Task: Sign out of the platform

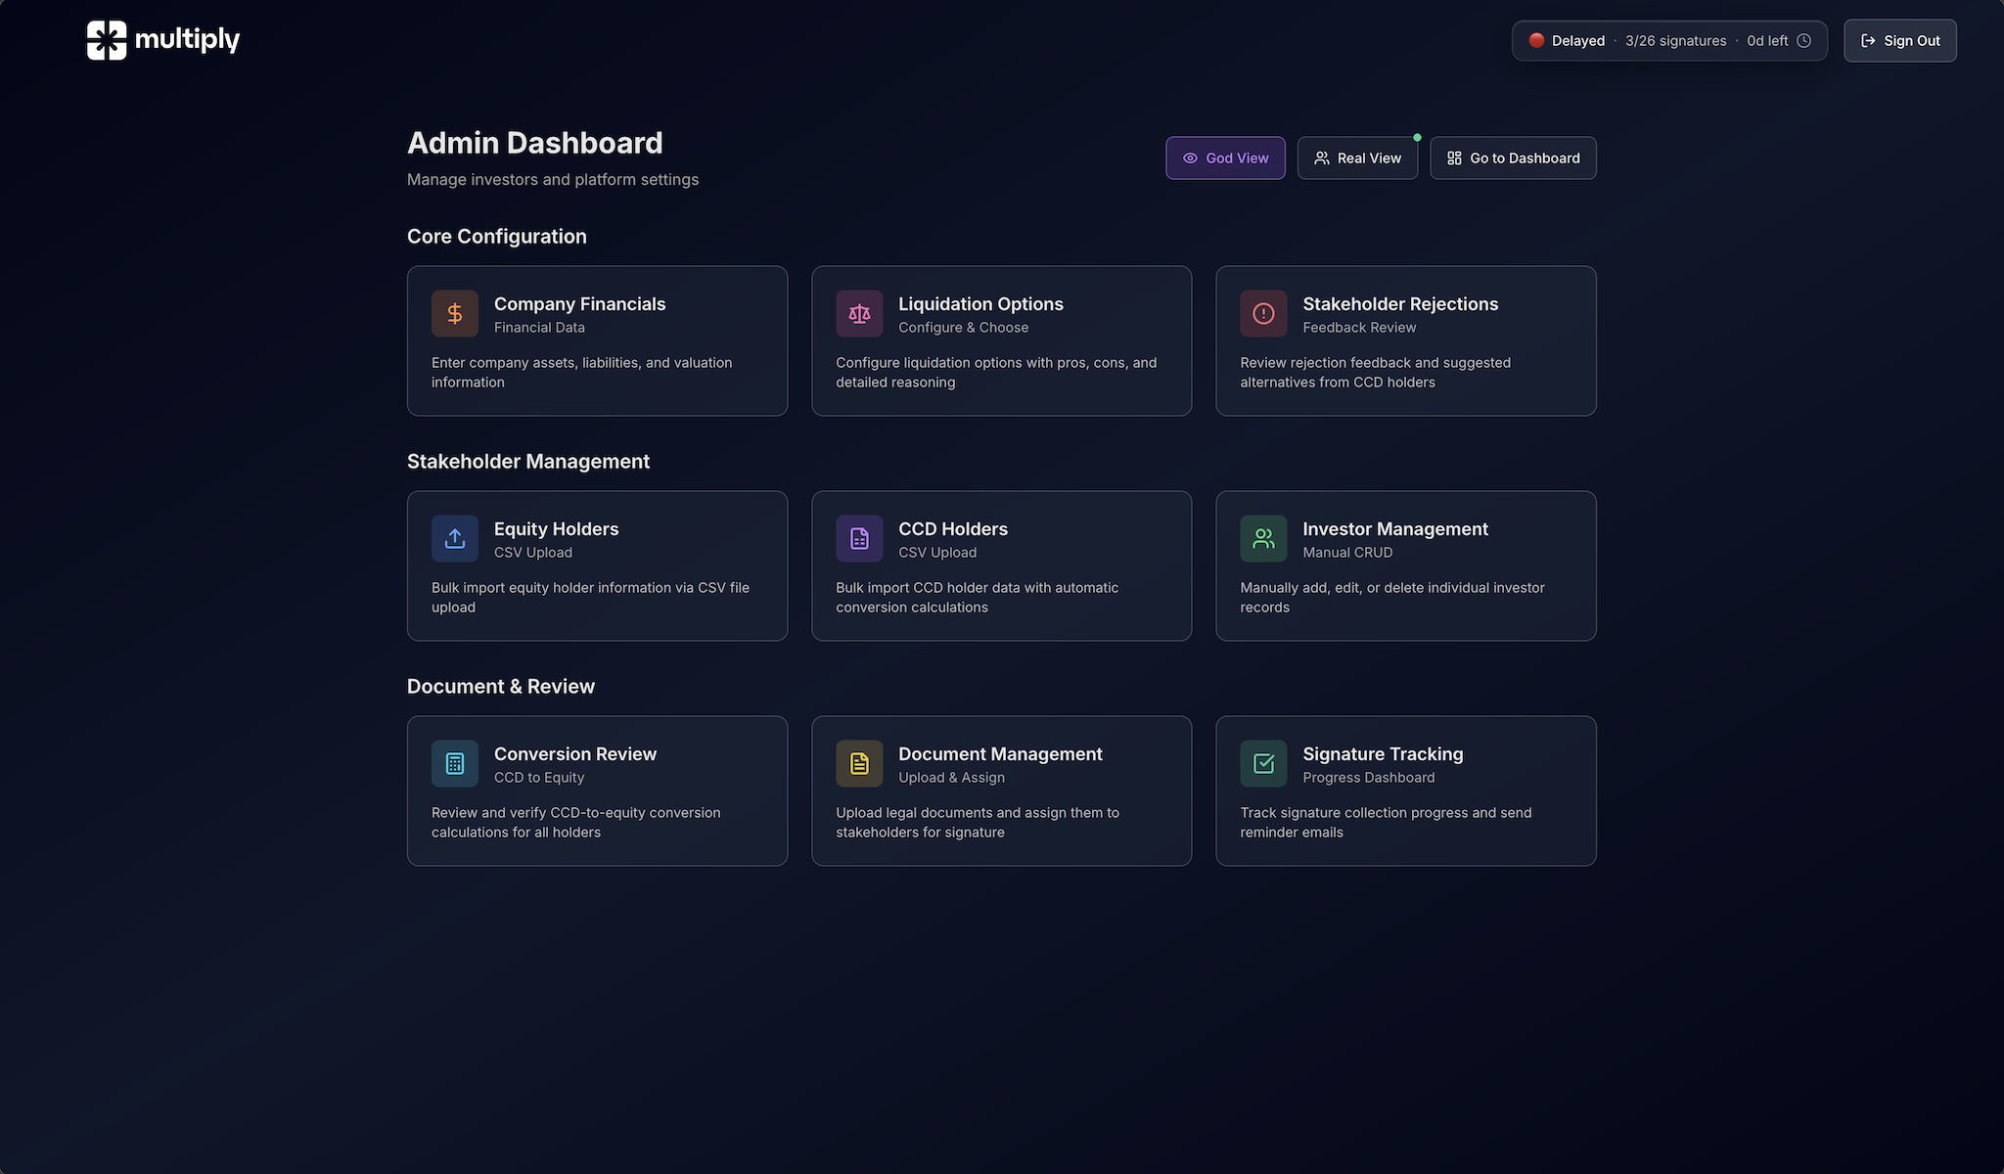Action: [x=1899, y=41]
